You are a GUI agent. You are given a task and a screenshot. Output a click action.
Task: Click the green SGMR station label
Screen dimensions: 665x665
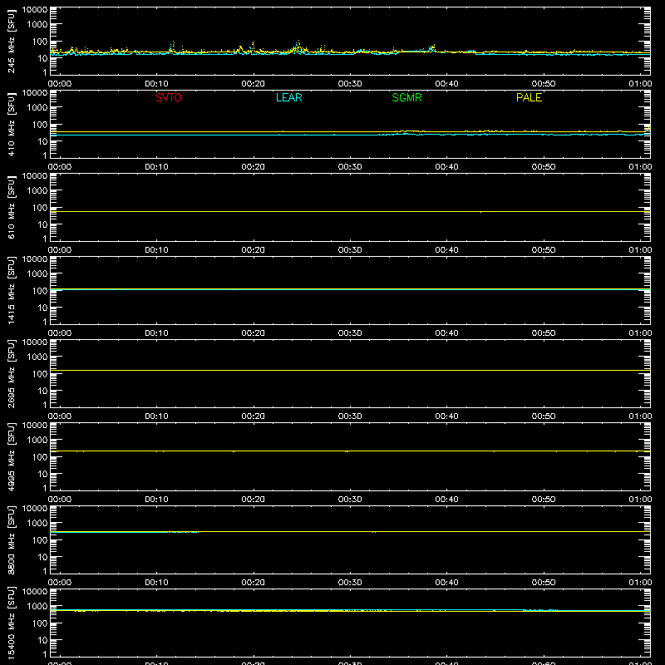(406, 97)
